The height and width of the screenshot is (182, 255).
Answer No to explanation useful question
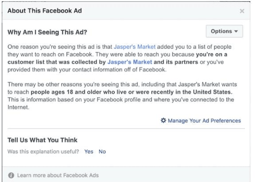pos(102,151)
